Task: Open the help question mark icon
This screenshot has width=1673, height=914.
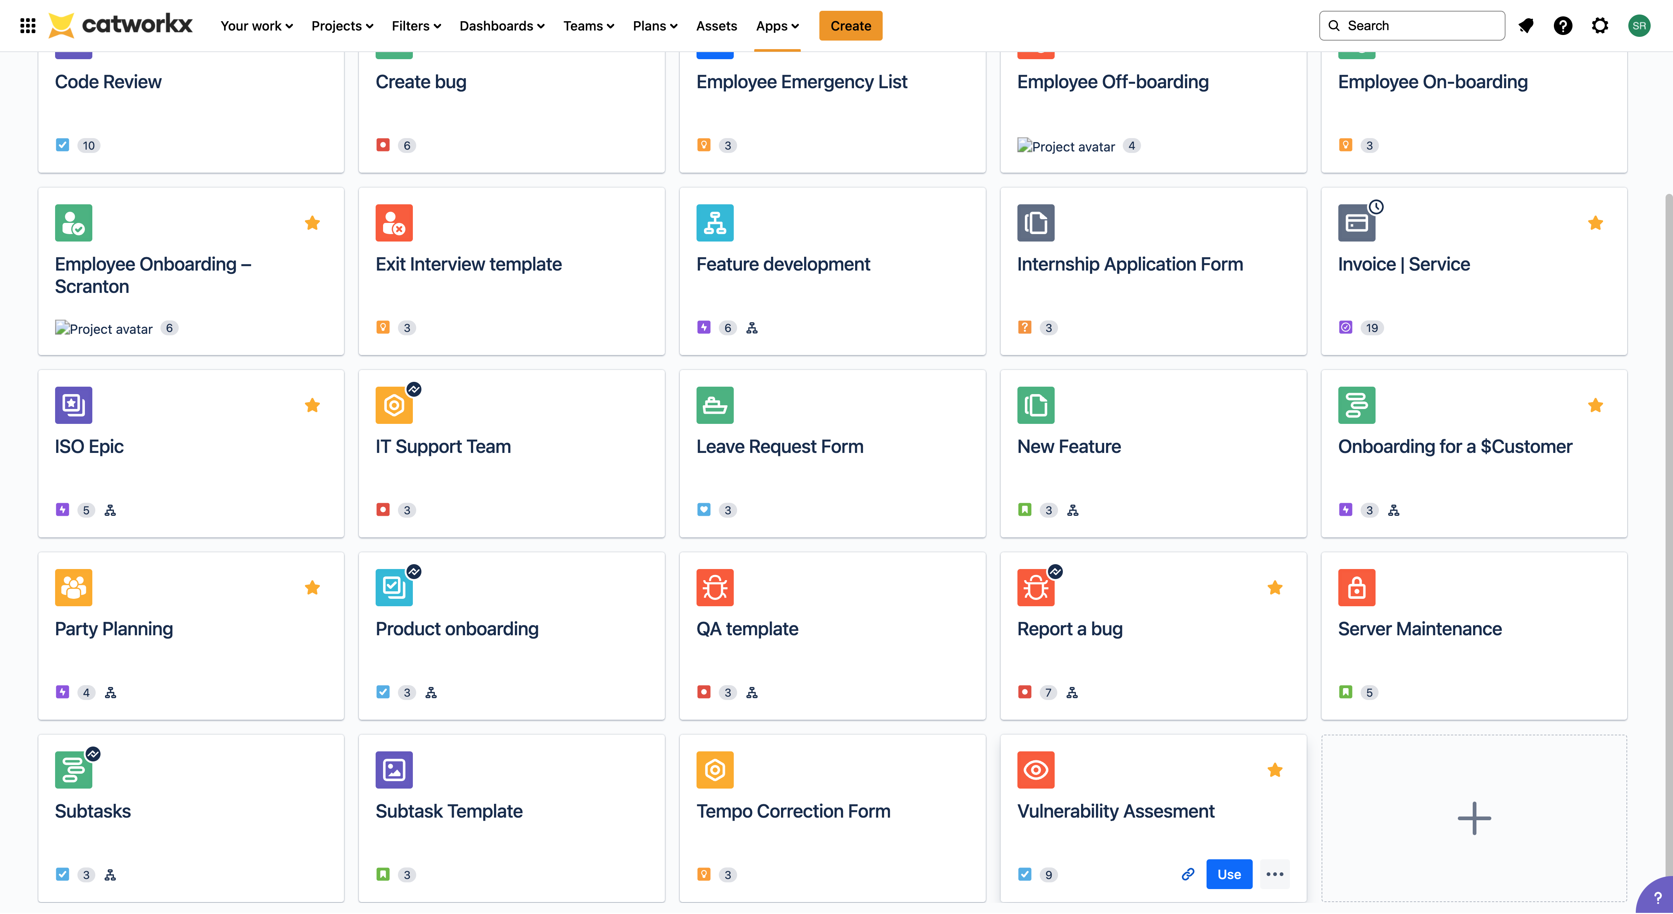Action: (1562, 26)
